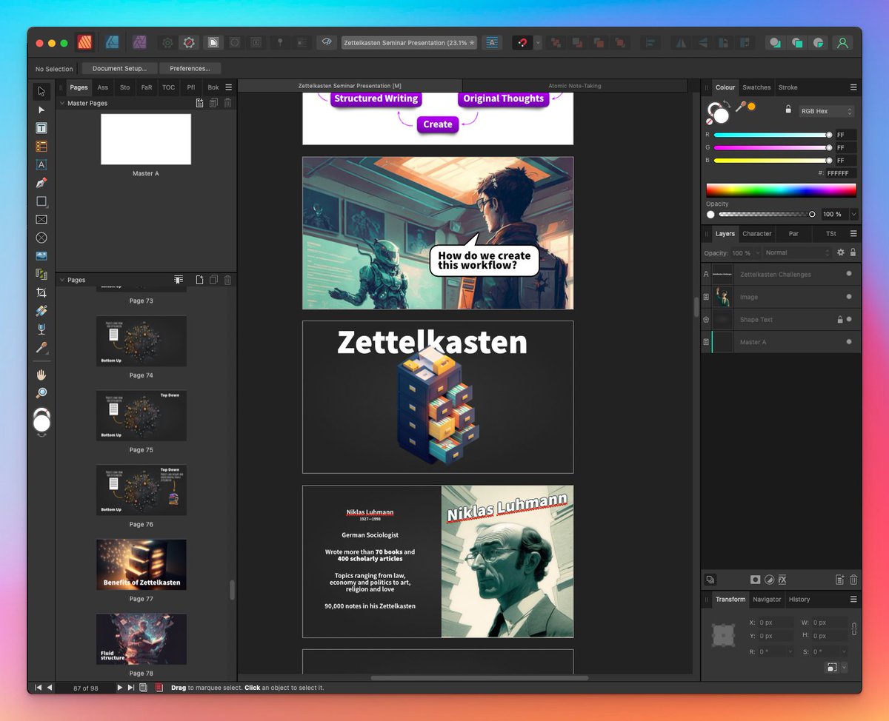Click the Add boolean operation icon
Image resolution: width=889 pixels, height=721 pixels.
click(x=775, y=42)
